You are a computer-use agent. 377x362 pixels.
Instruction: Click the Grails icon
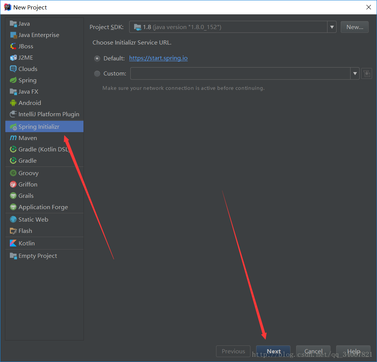point(13,196)
